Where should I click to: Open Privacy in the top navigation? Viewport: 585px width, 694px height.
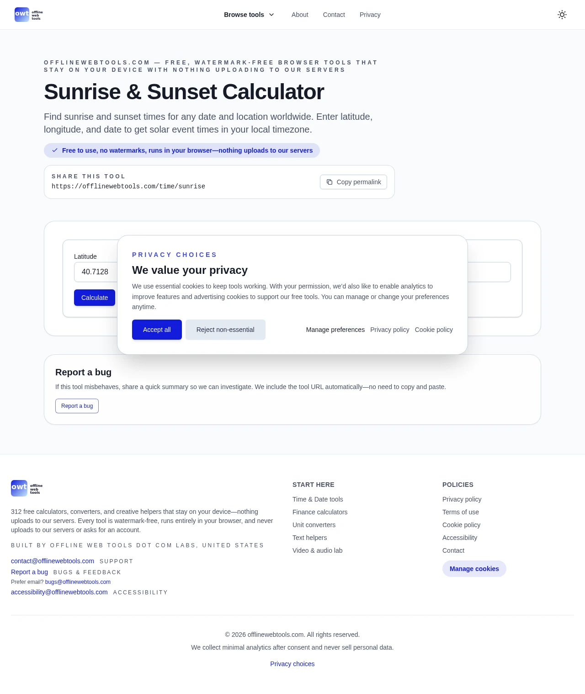click(x=370, y=15)
